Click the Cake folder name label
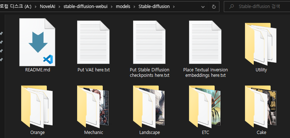290x138 pixels. [261, 133]
